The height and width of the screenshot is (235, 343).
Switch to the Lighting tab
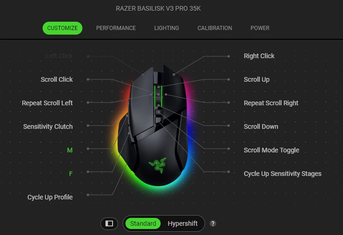point(167,28)
